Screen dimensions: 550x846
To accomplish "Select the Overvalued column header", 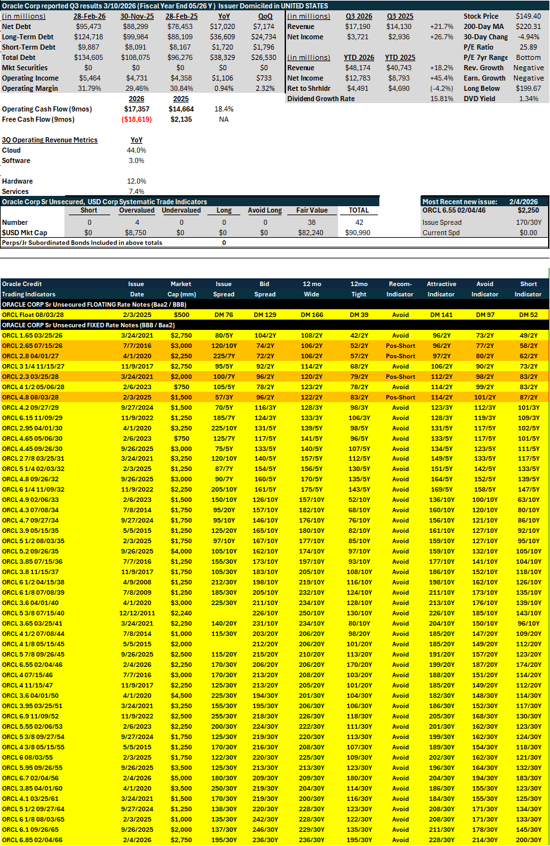I will 137,210.
